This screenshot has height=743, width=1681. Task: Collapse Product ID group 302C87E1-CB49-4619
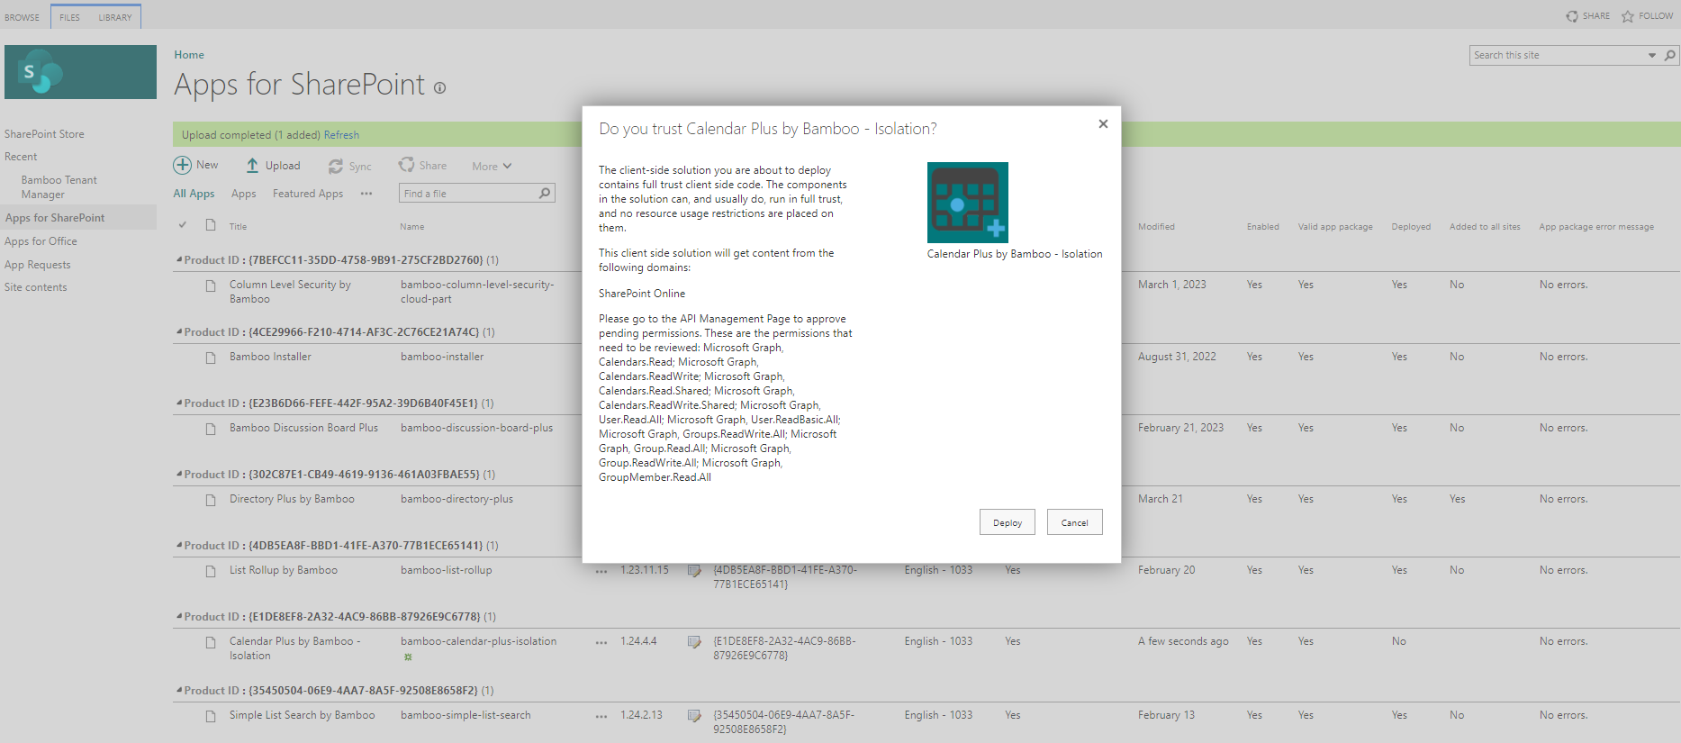pos(179,475)
